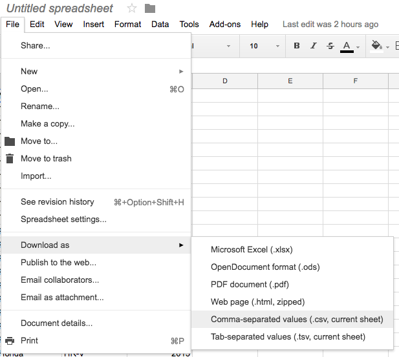399x357 pixels.
Task: Open the View menu
Action: (63, 25)
